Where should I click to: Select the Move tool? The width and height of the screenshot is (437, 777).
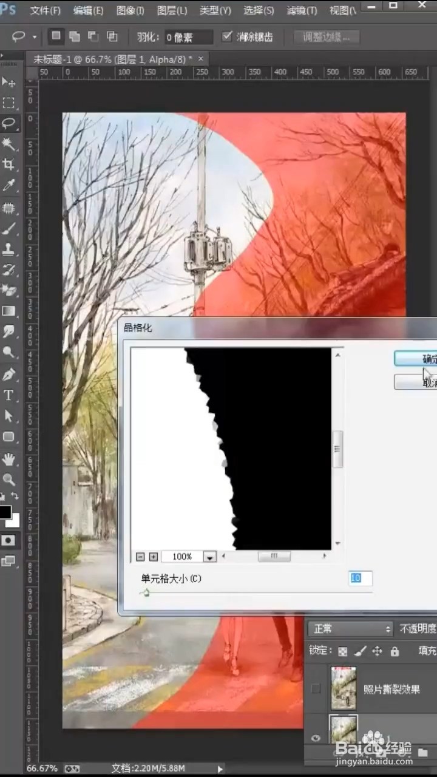[8, 81]
